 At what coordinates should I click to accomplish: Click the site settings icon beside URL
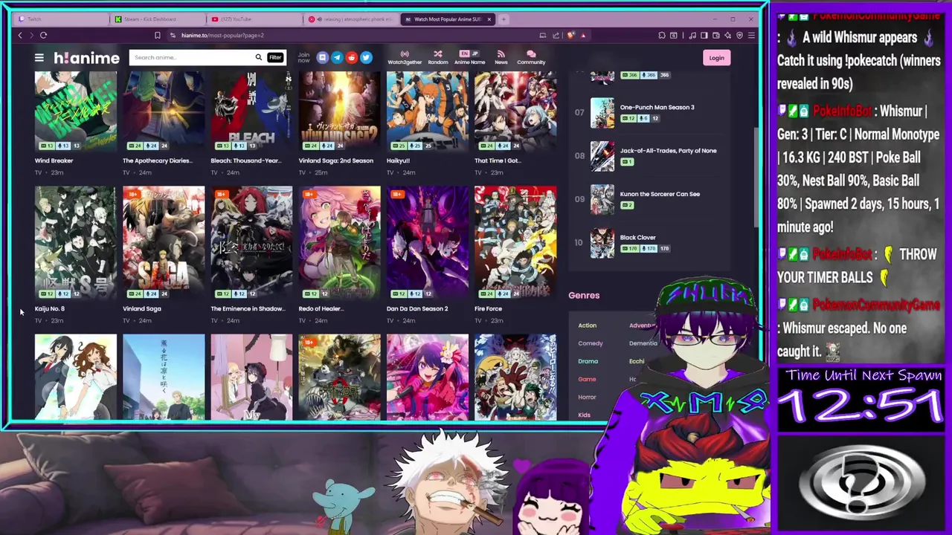pyautogui.click(x=173, y=35)
